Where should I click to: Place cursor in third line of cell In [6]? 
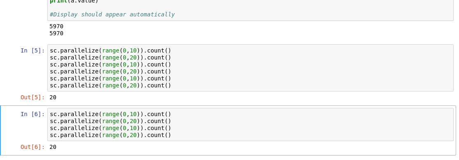(x=110, y=128)
